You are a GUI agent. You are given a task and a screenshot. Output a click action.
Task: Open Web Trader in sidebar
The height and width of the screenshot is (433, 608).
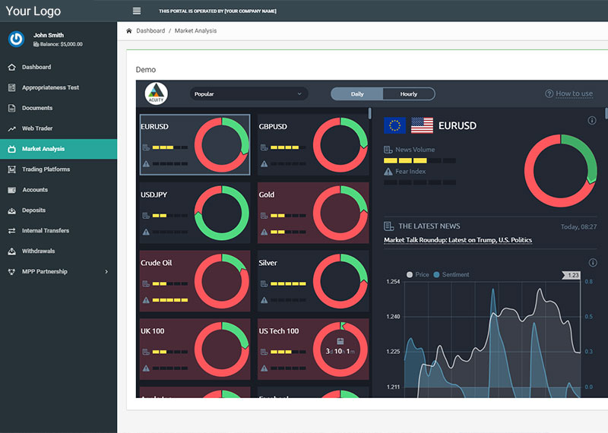click(x=37, y=128)
